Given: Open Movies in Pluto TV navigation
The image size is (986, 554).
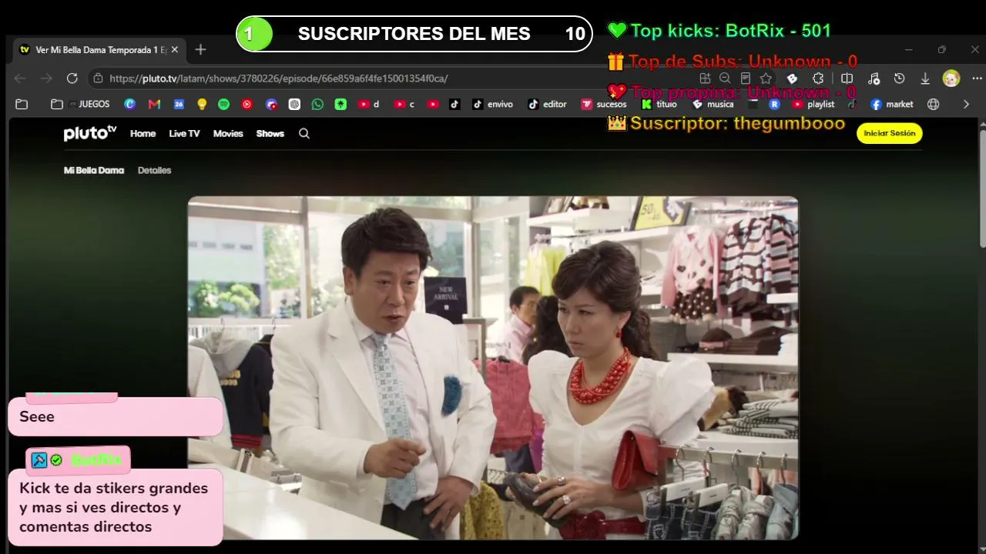Looking at the screenshot, I should tap(228, 134).
